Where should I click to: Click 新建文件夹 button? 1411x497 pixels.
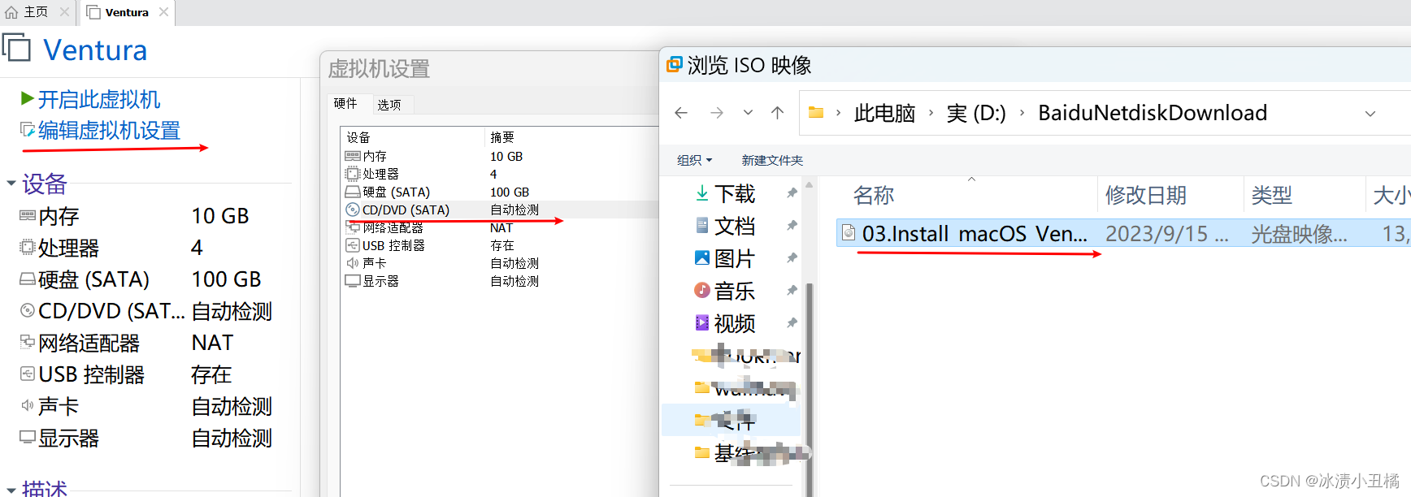pyautogui.click(x=772, y=160)
